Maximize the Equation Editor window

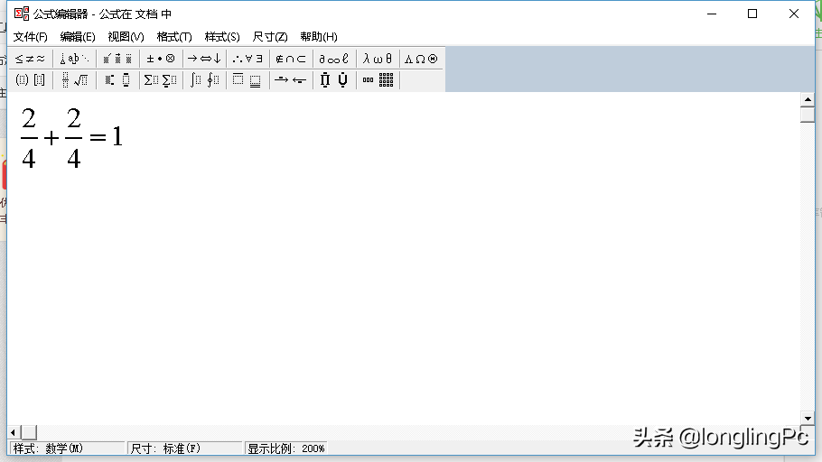pos(752,14)
